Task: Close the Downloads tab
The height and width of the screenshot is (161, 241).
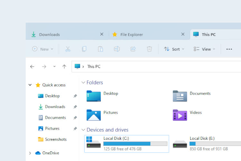Action: click(x=102, y=34)
